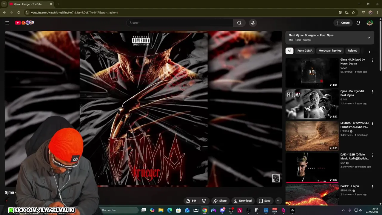Open the YouTube guide hamburger menu

7,23
